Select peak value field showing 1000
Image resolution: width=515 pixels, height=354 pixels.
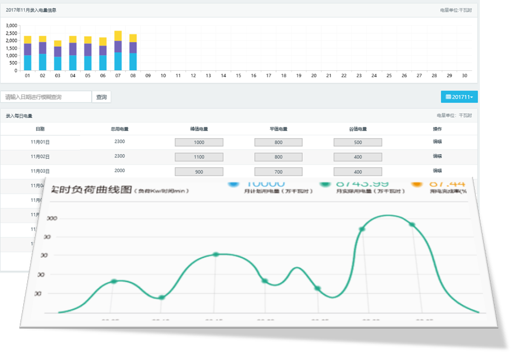tap(199, 143)
